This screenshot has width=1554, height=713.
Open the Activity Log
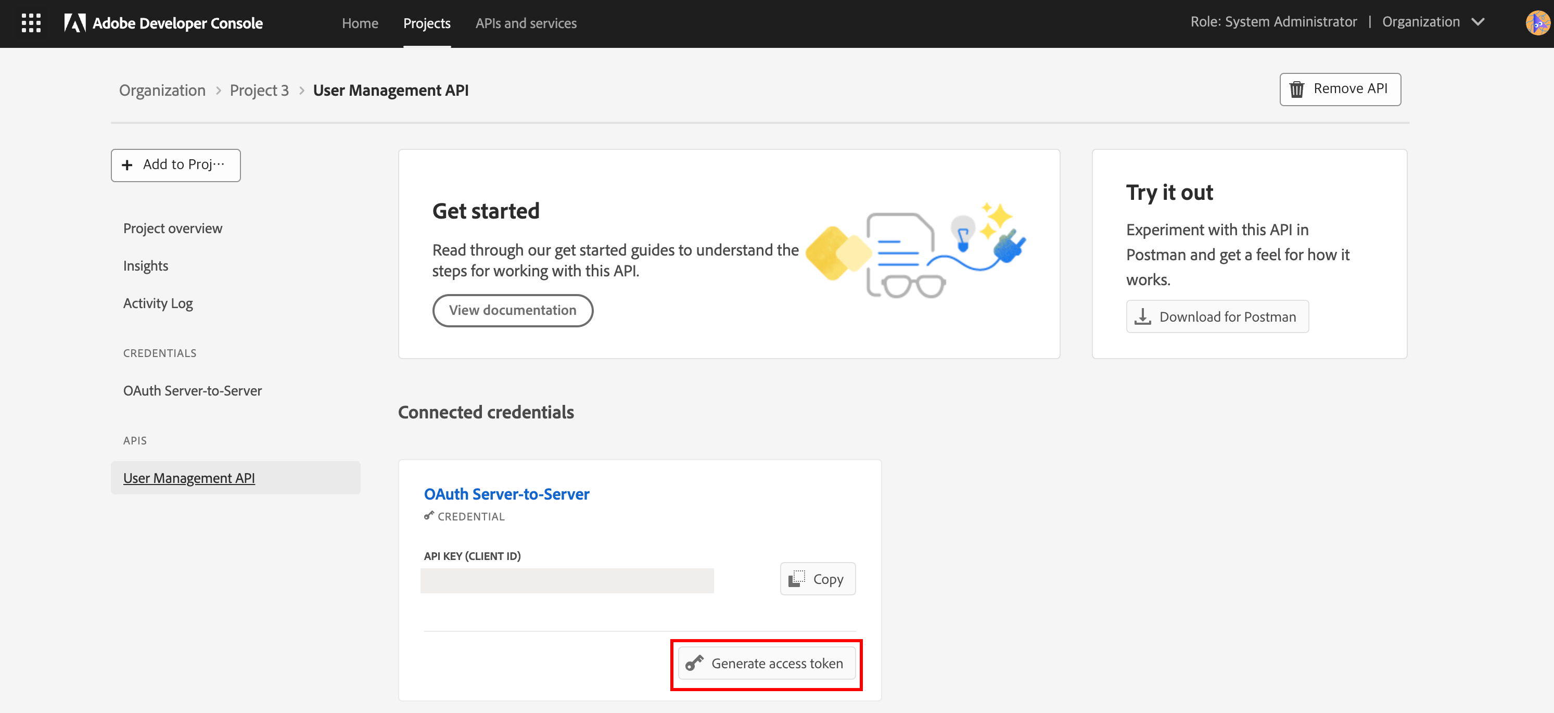(158, 303)
